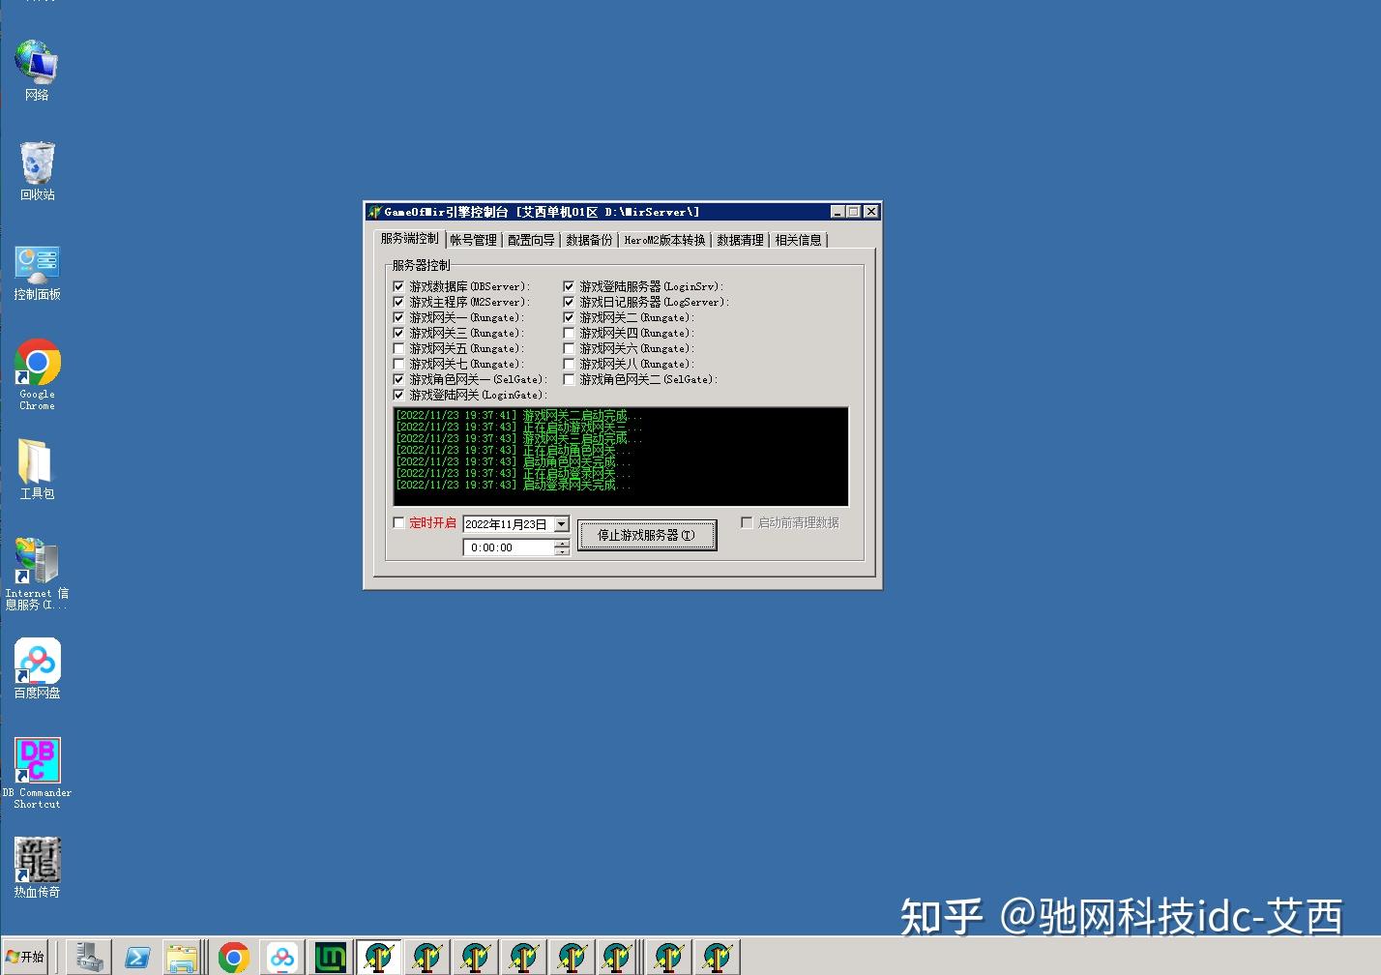Select the DB Commander Shortcut icon
Screen dimensions: 1381x975
click(37, 773)
